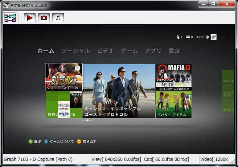This screenshot has height=167, width=238.
Task: Open the Mission Impossible Ghost Protocol tile
Action: tap(119, 91)
